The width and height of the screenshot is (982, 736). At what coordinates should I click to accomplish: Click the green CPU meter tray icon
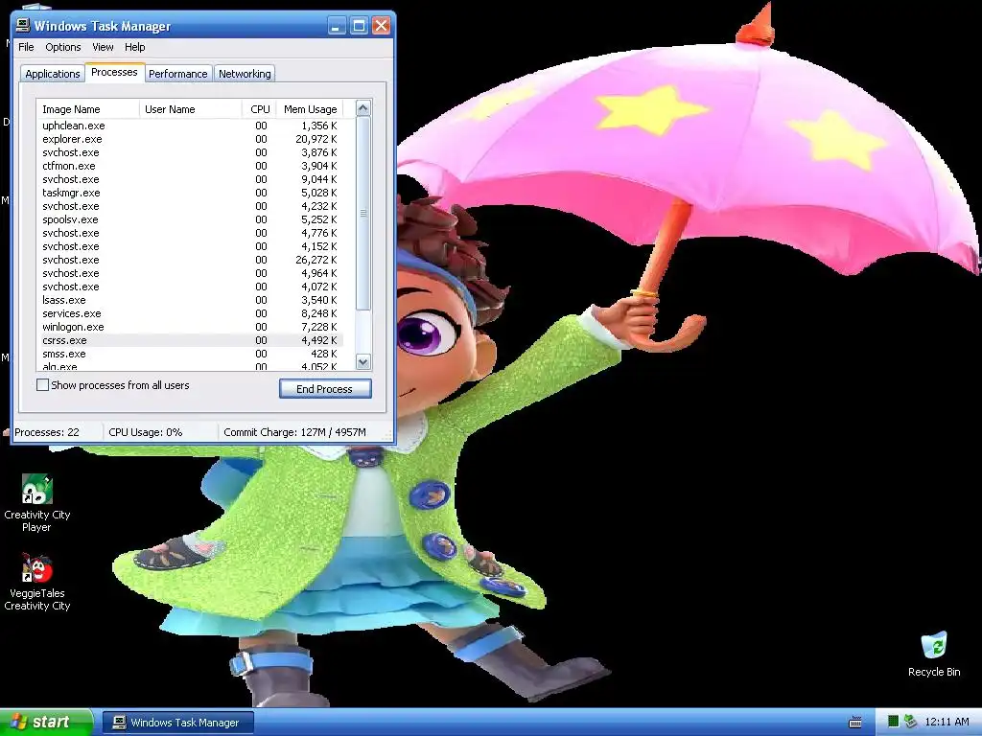click(893, 722)
